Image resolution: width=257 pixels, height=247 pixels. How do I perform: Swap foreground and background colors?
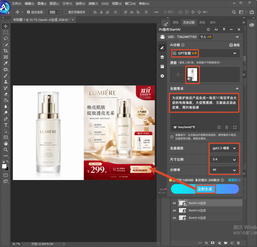coord(8,161)
